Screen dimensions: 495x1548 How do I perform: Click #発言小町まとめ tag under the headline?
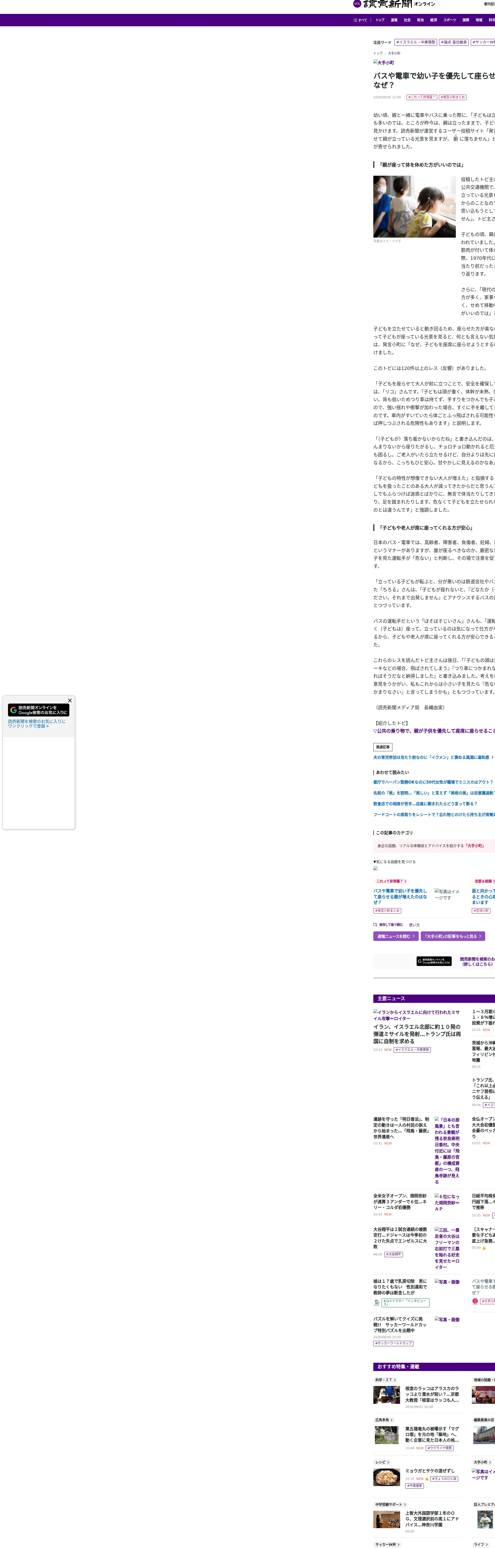[452, 97]
